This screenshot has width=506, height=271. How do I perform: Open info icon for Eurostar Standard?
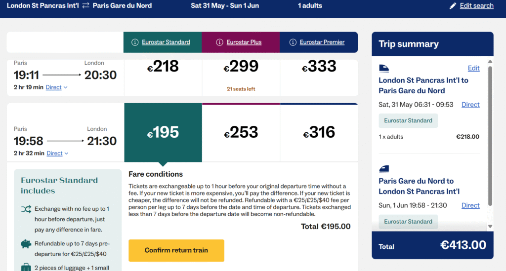point(135,42)
